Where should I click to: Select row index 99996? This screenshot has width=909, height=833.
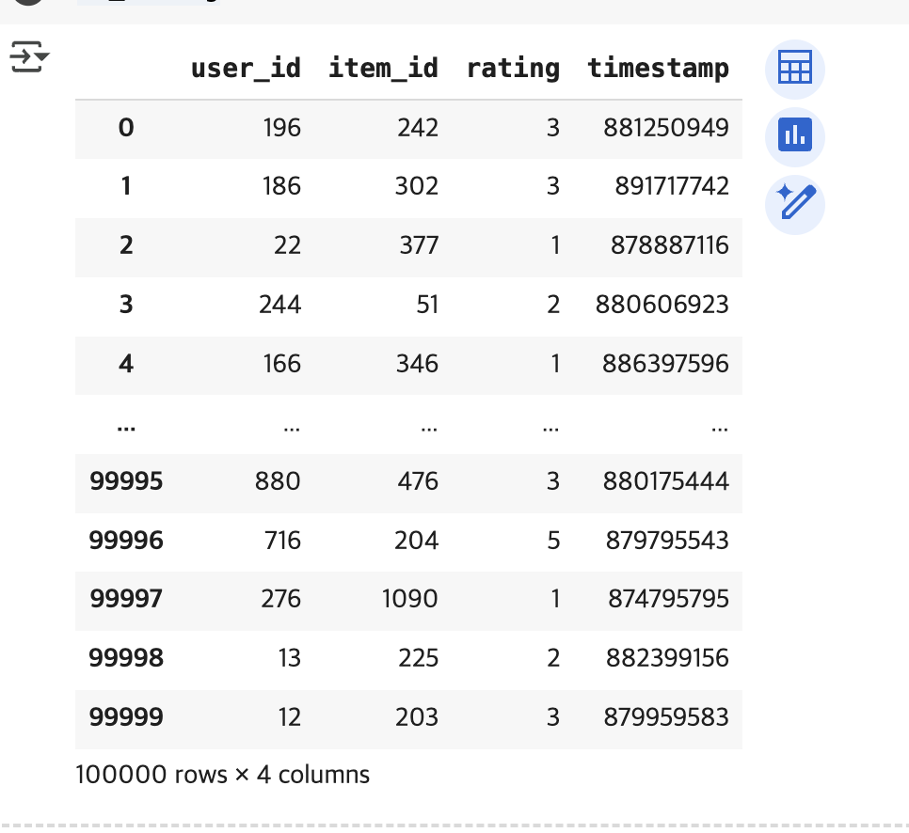point(126,541)
